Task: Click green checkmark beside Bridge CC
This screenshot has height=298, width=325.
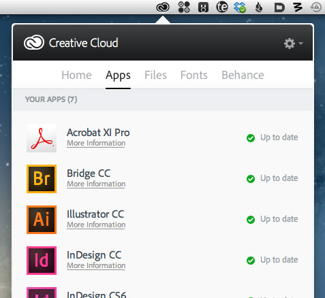Action: (x=251, y=179)
